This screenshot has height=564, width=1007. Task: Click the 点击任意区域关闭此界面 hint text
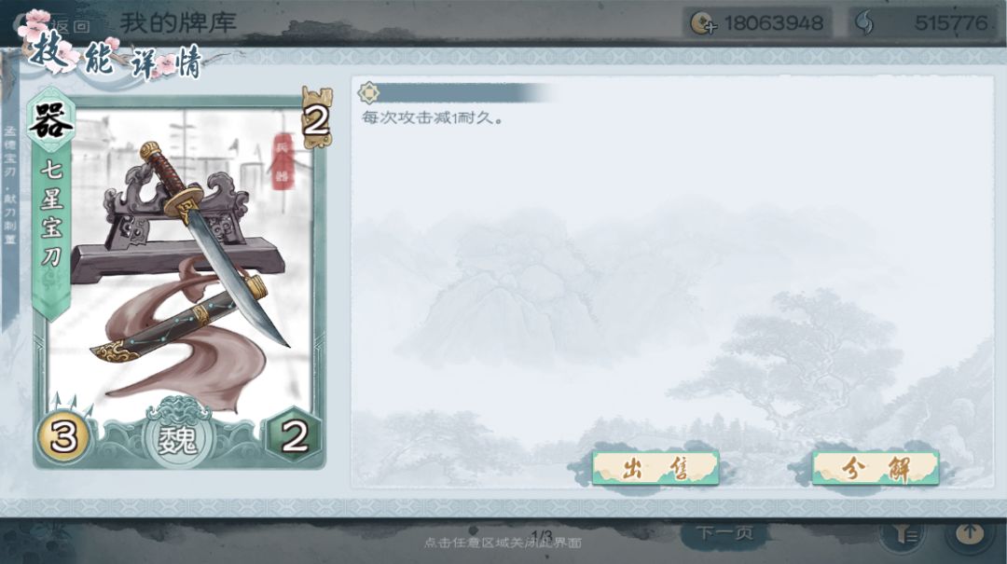pyautogui.click(x=503, y=543)
